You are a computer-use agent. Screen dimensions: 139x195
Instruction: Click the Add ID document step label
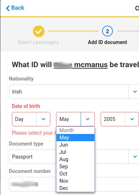[x=108, y=42]
